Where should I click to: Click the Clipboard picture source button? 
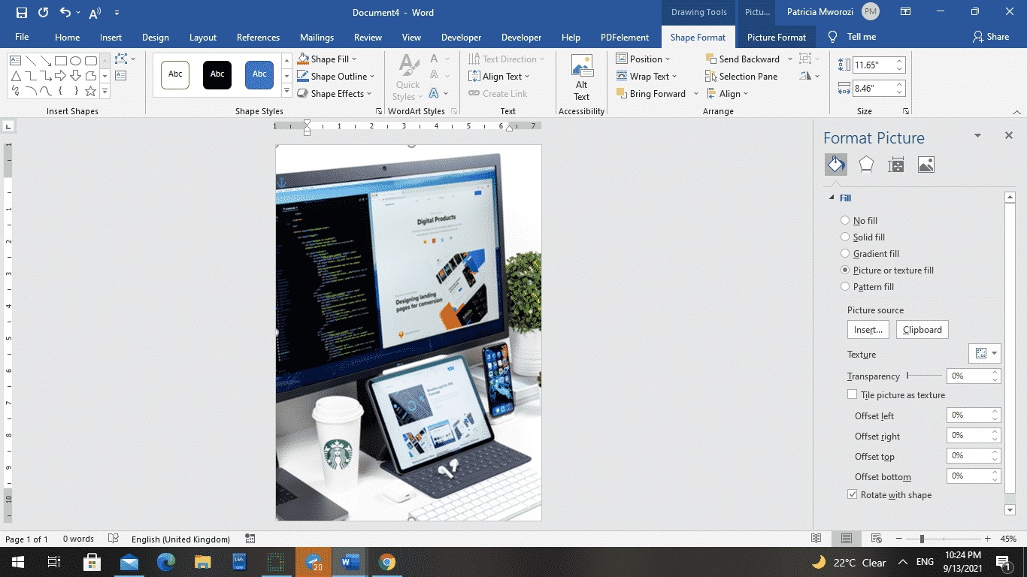pos(922,329)
